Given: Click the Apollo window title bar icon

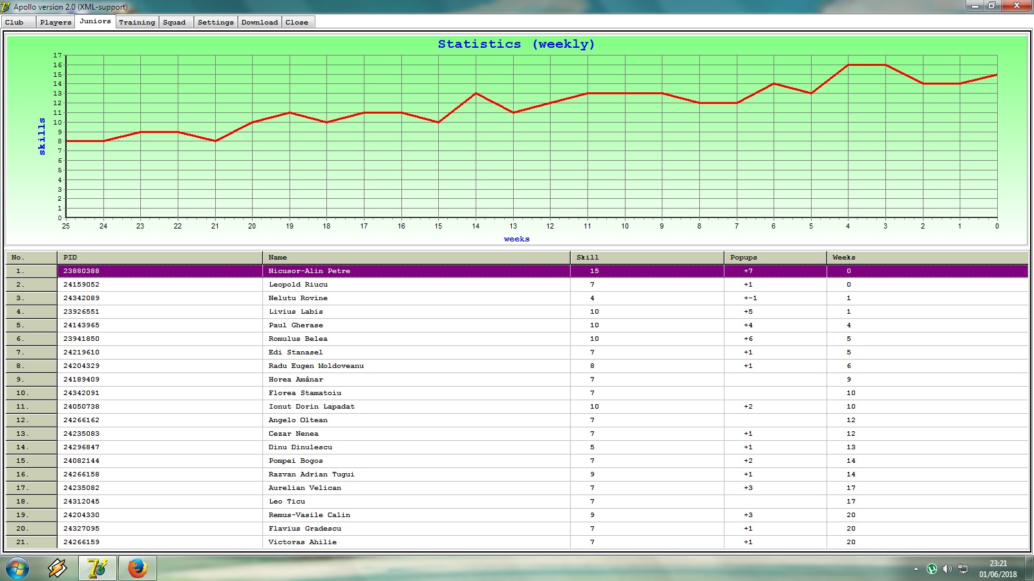Looking at the screenshot, I should click(6, 6).
